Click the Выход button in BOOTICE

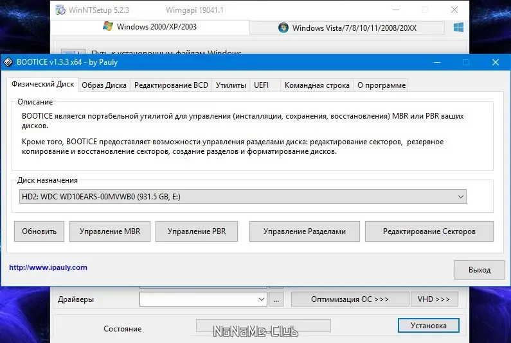480,270
